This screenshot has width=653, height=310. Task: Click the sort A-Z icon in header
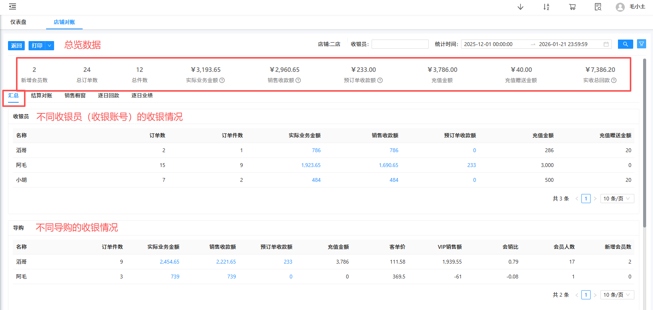point(546,7)
